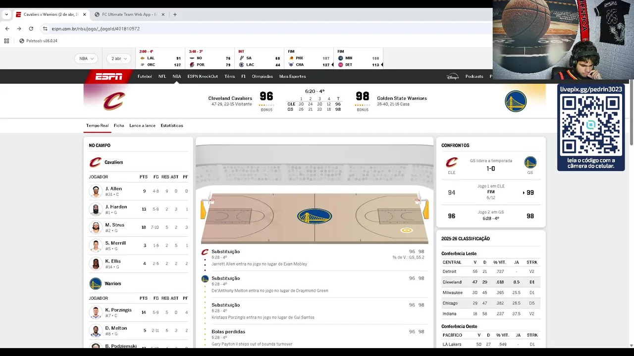
Task: Click the Cavaliers logo in the Substituição play entry
Action: pyautogui.click(x=205, y=252)
